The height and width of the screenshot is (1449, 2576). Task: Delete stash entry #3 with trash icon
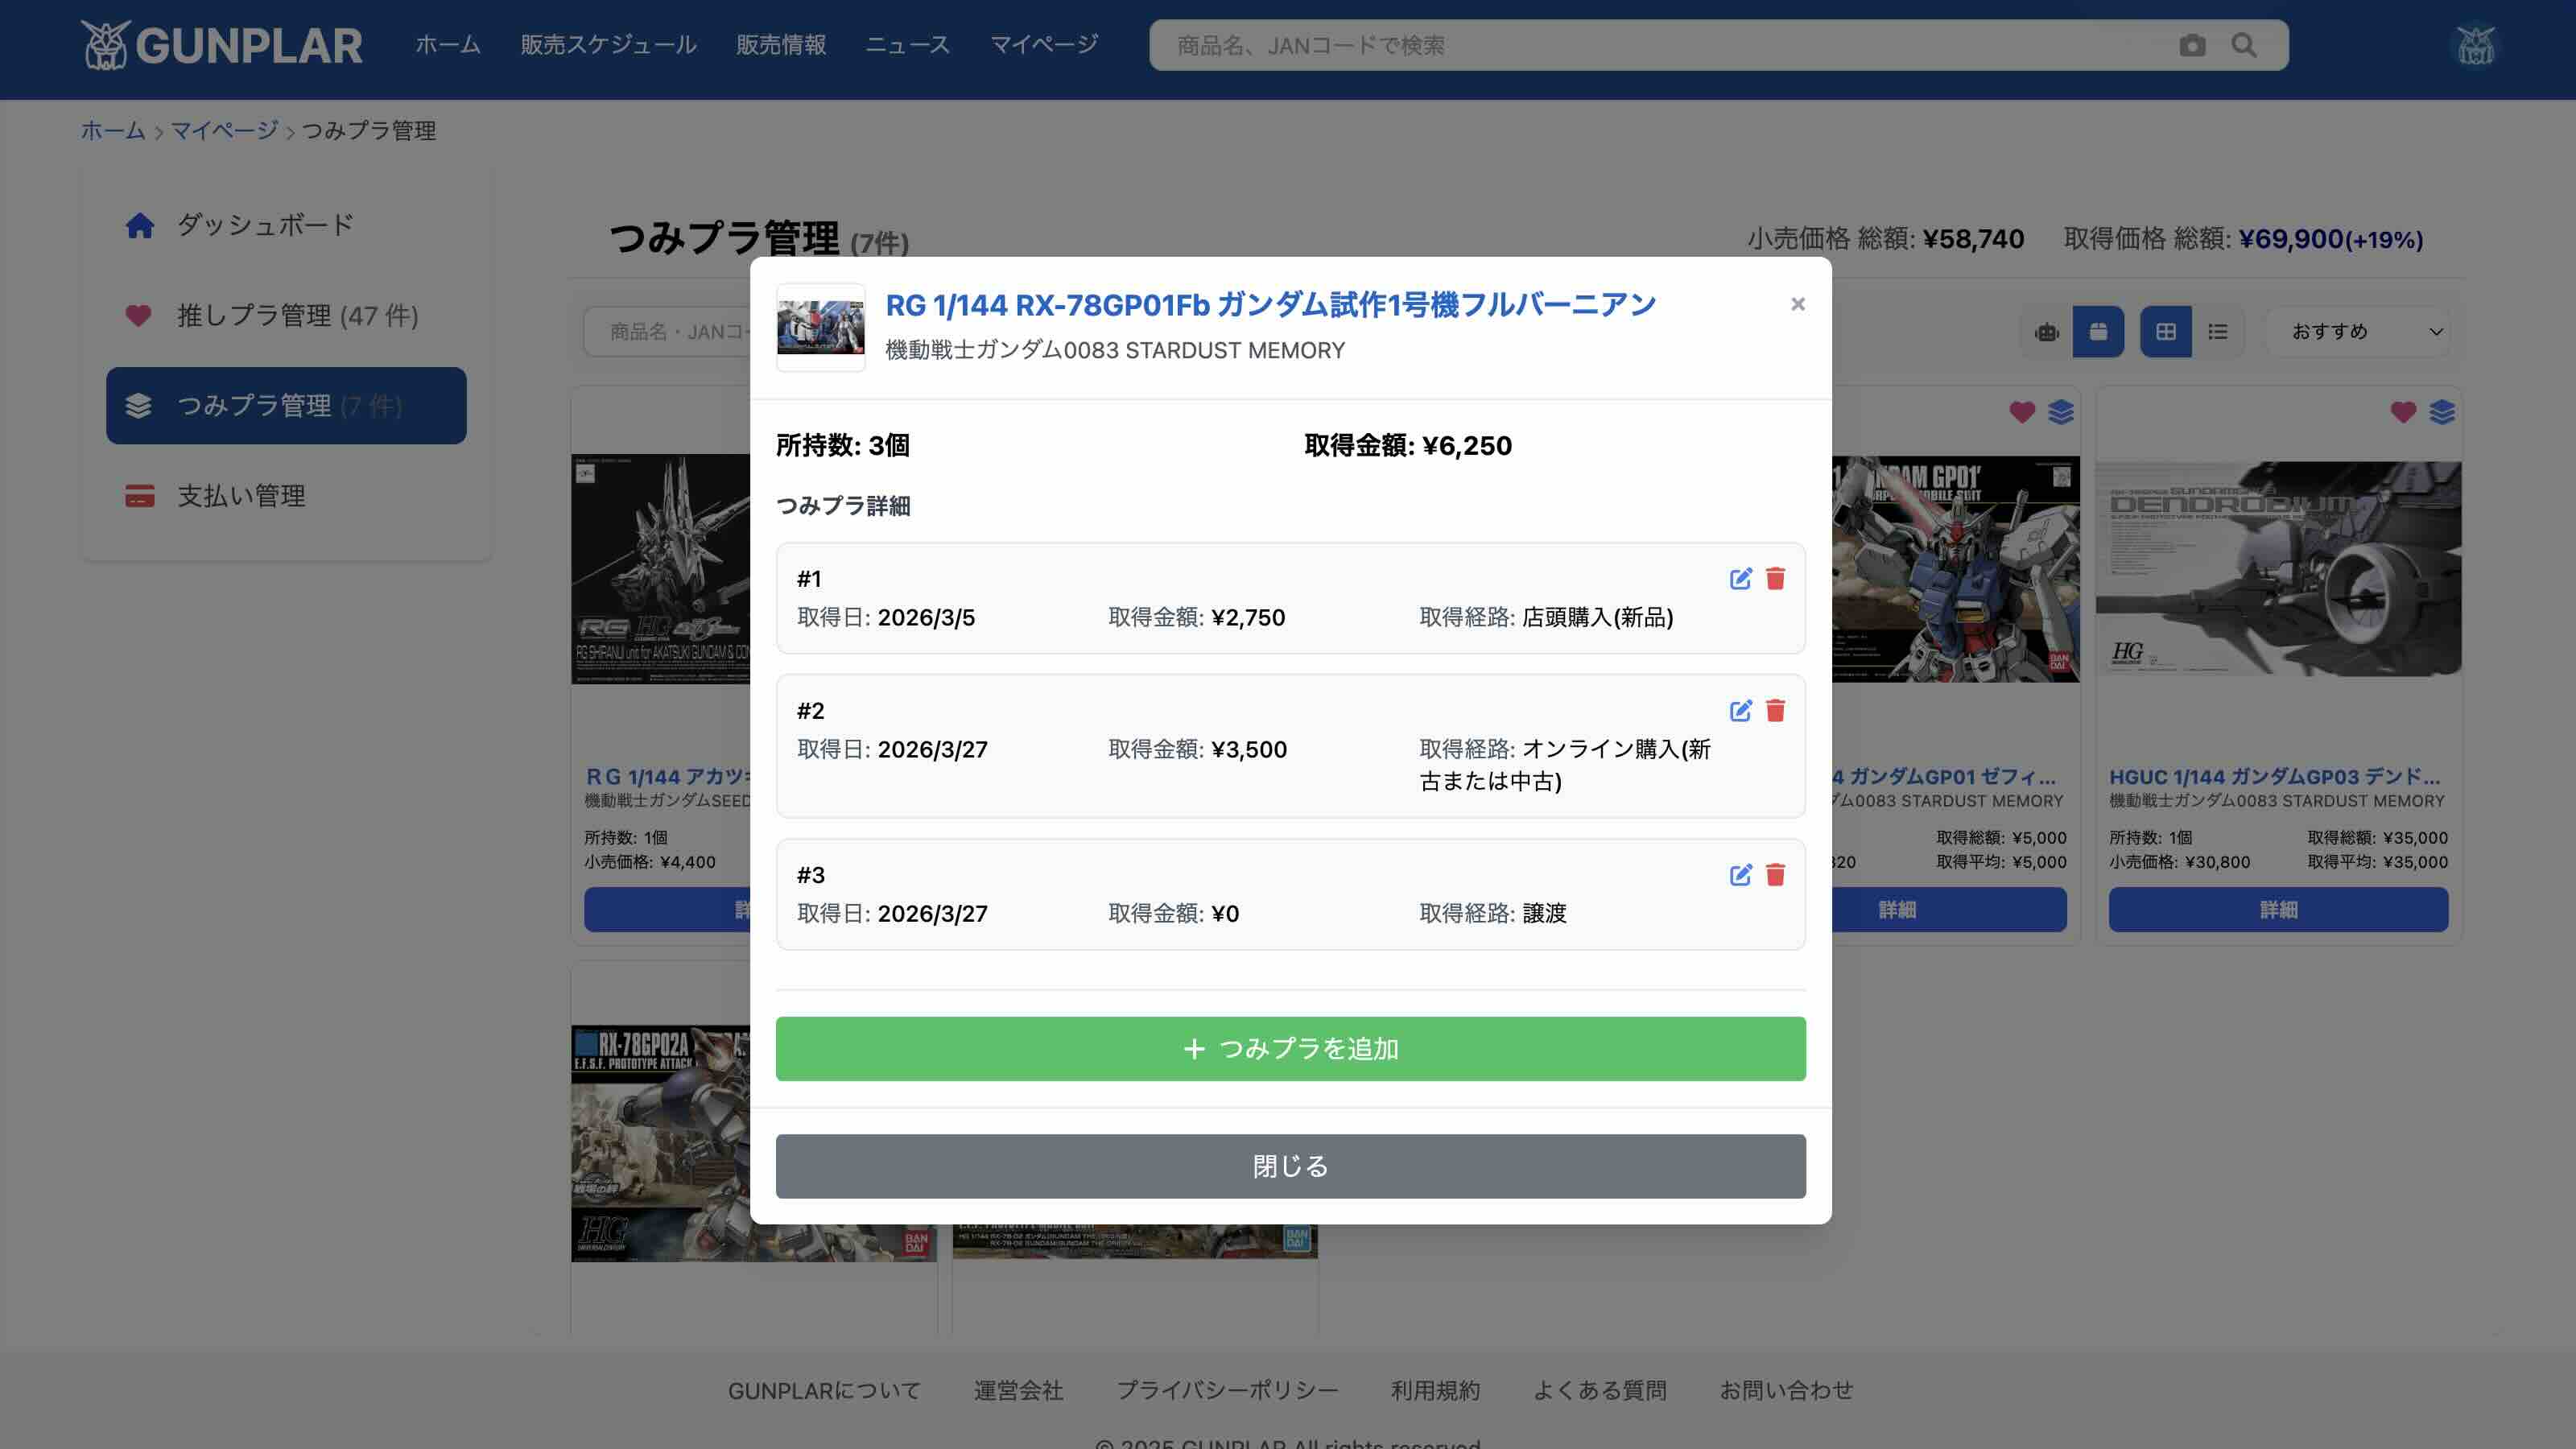pos(1775,875)
